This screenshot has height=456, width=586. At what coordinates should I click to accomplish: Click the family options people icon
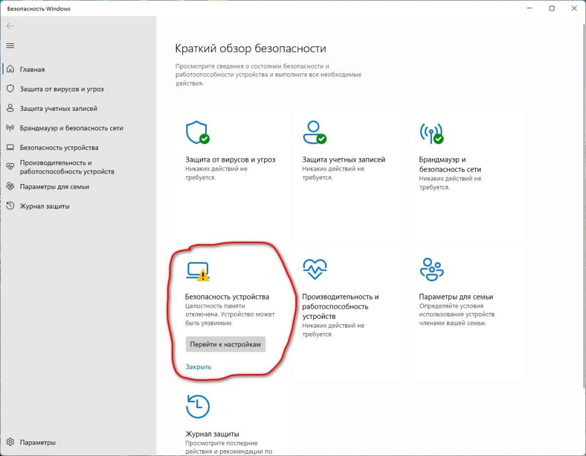[431, 270]
